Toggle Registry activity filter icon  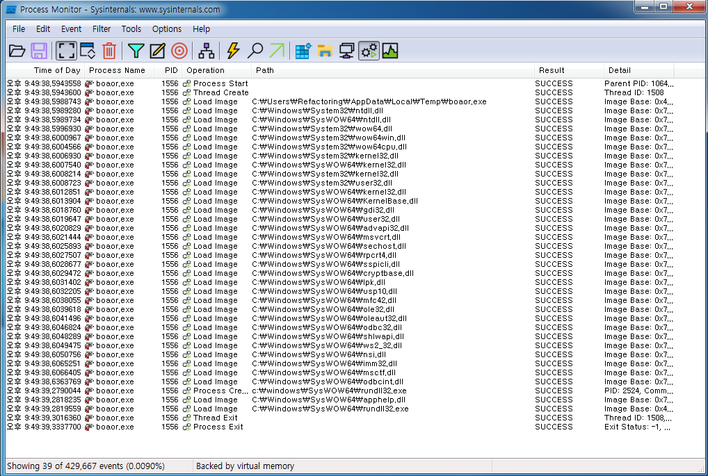[303, 51]
